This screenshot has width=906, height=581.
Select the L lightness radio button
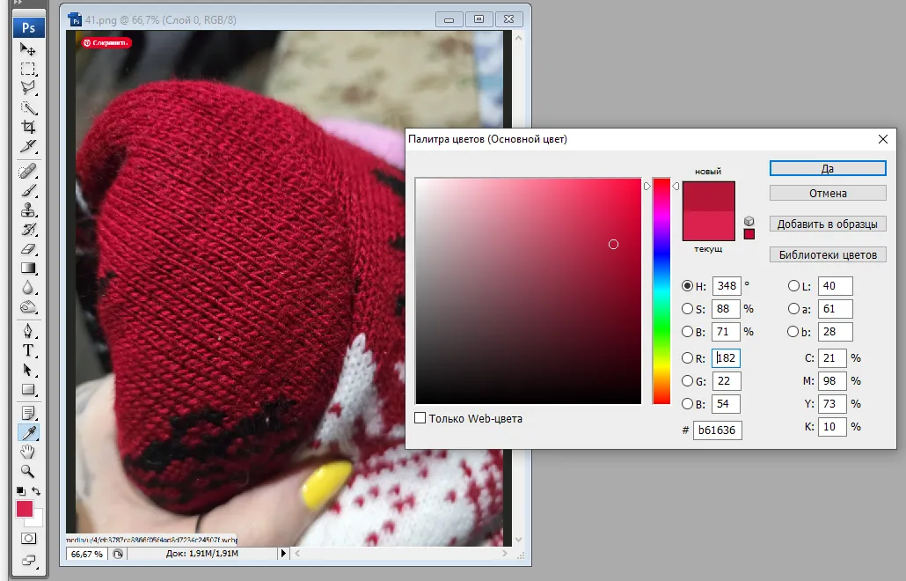(x=793, y=286)
